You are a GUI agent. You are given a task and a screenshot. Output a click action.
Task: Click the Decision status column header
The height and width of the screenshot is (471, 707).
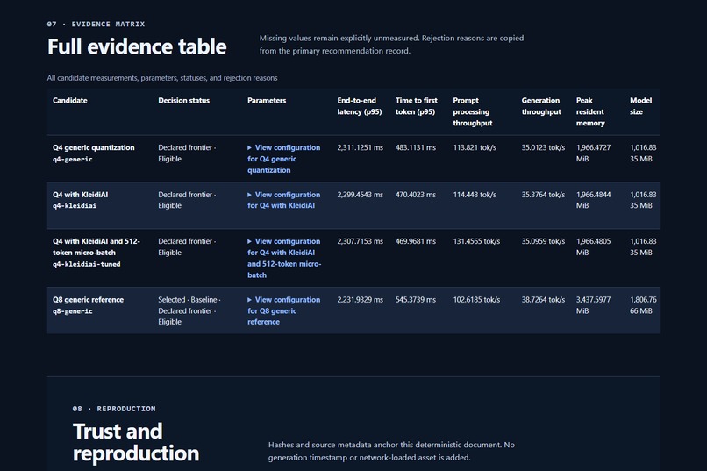pos(184,101)
